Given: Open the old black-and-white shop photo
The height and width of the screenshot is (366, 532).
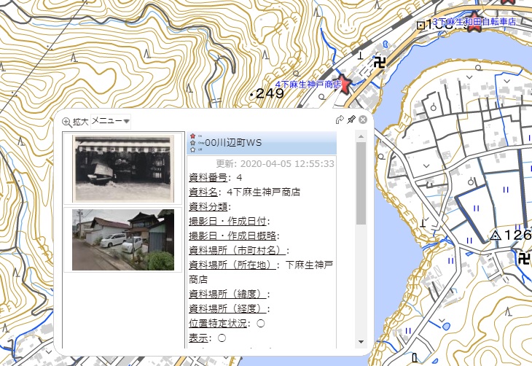Looking at the screenshot, I should point(123,170).
